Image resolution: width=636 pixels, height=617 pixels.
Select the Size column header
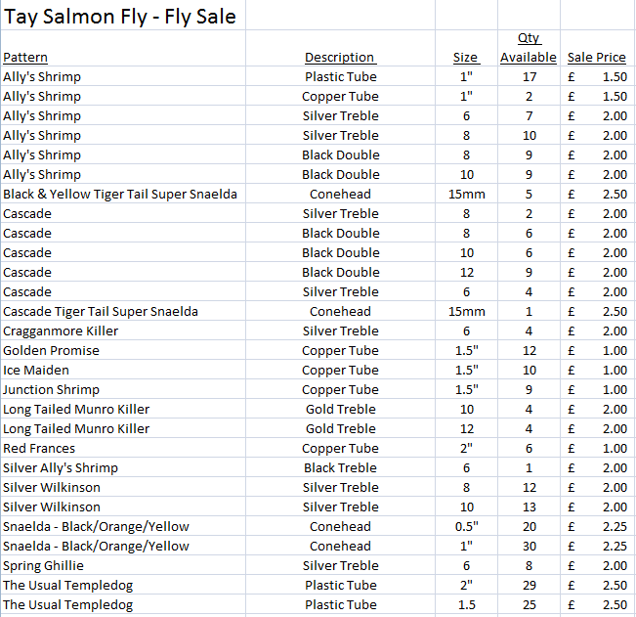click(x=466, y=48)
